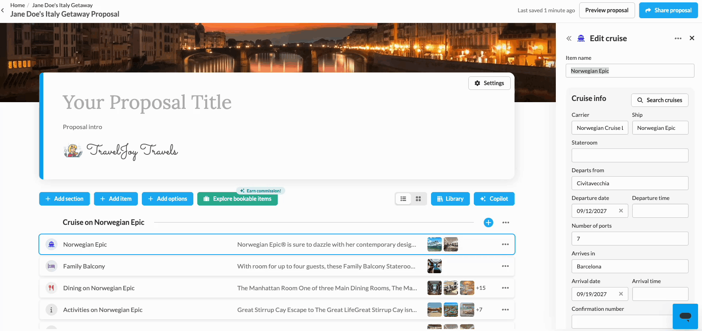Click the +15 more photos indicator
This screenshot has width=702, height=331.
pos(481,288)
